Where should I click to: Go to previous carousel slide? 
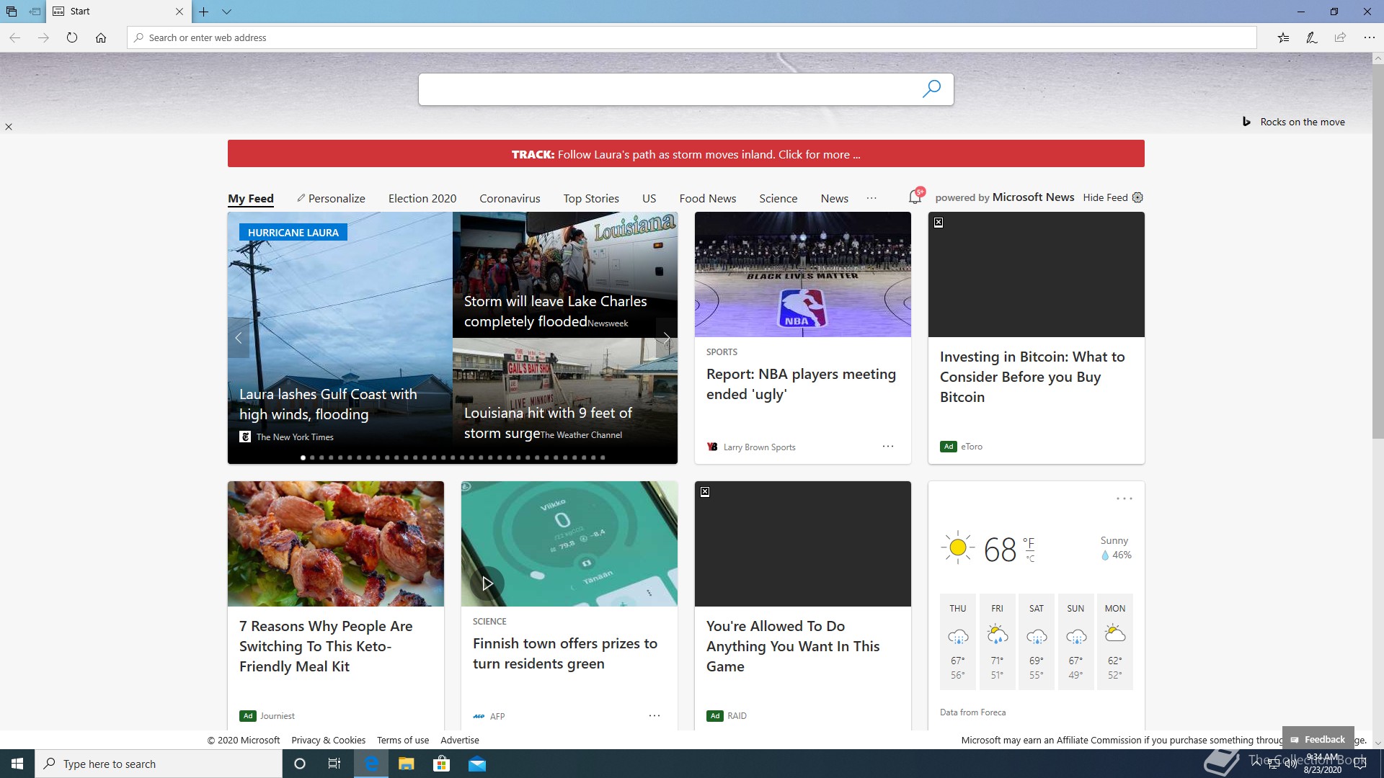(x=239, y=338)
